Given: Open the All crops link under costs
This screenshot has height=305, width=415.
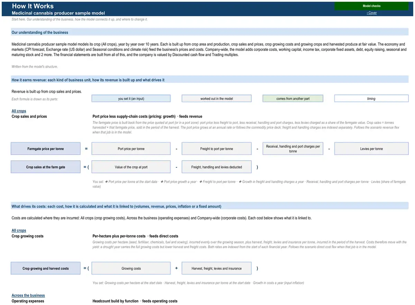Looking at the screenshot, I should pos(19,230).
